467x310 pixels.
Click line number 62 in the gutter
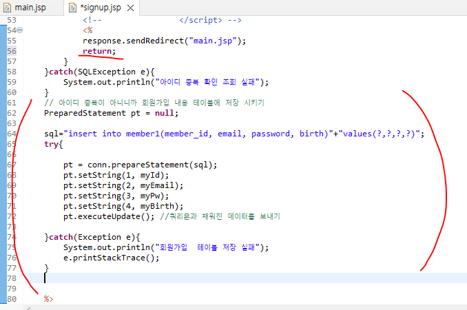coord(12,113)
